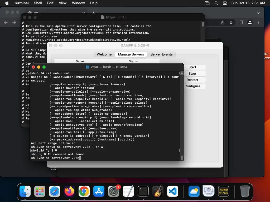Open Stage Manager windows icon in menu bar
The width and height of the screenshot is (270, 202).
207,3
